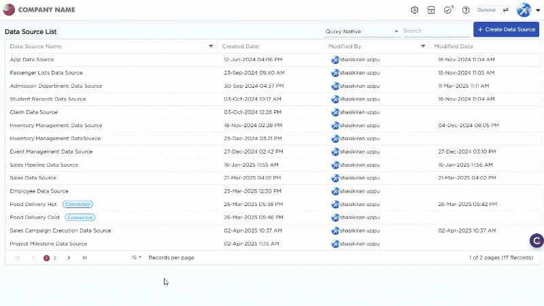Viewport: 544px width, 306px height.
Task: Open Modified By column filter
Action: click(423, 46)
